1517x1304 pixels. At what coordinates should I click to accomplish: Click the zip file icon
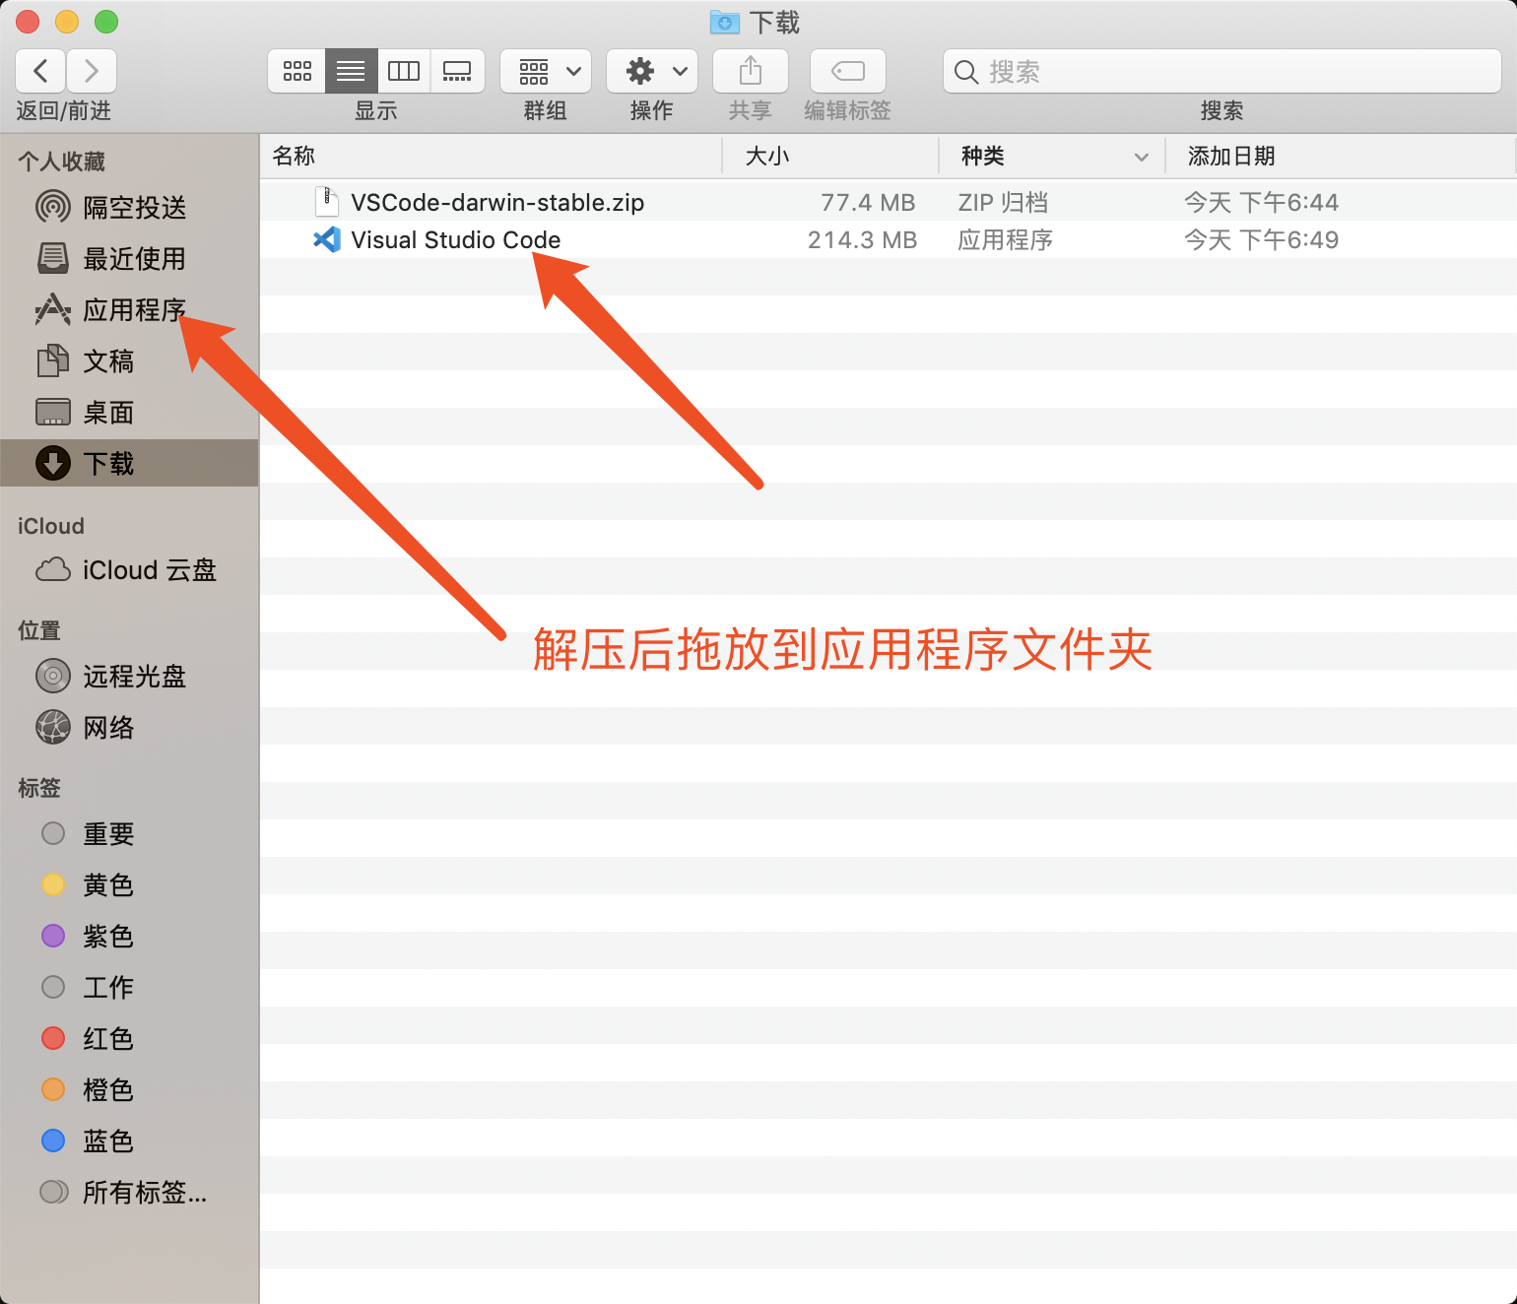click(x=326, y=202)
